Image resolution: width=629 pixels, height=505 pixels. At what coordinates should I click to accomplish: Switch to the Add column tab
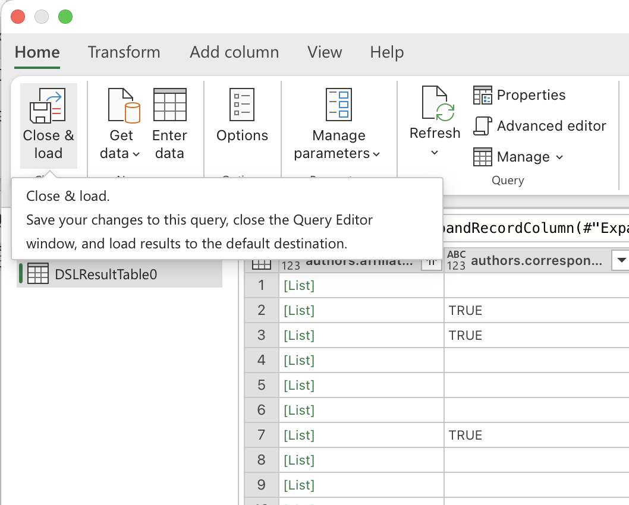click(234, 52)
